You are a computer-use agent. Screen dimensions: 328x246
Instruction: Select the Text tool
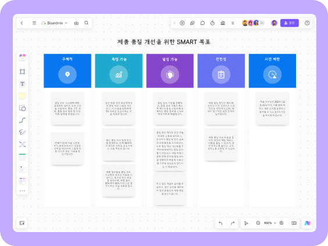pyautogui.click(x=22, y=84)
